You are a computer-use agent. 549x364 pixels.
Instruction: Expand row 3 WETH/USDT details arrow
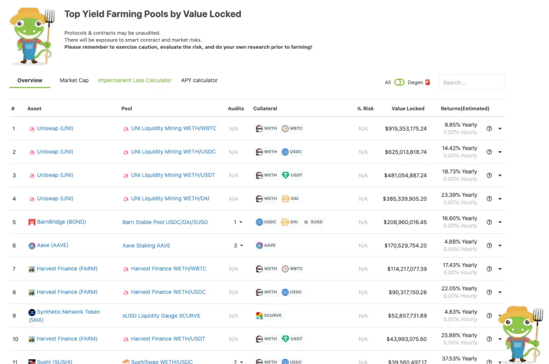(500, 175)
